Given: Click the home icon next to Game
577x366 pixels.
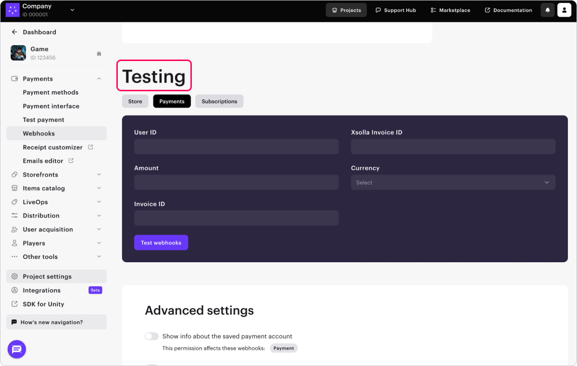Looking at the screenshot, I should (99, 54).
